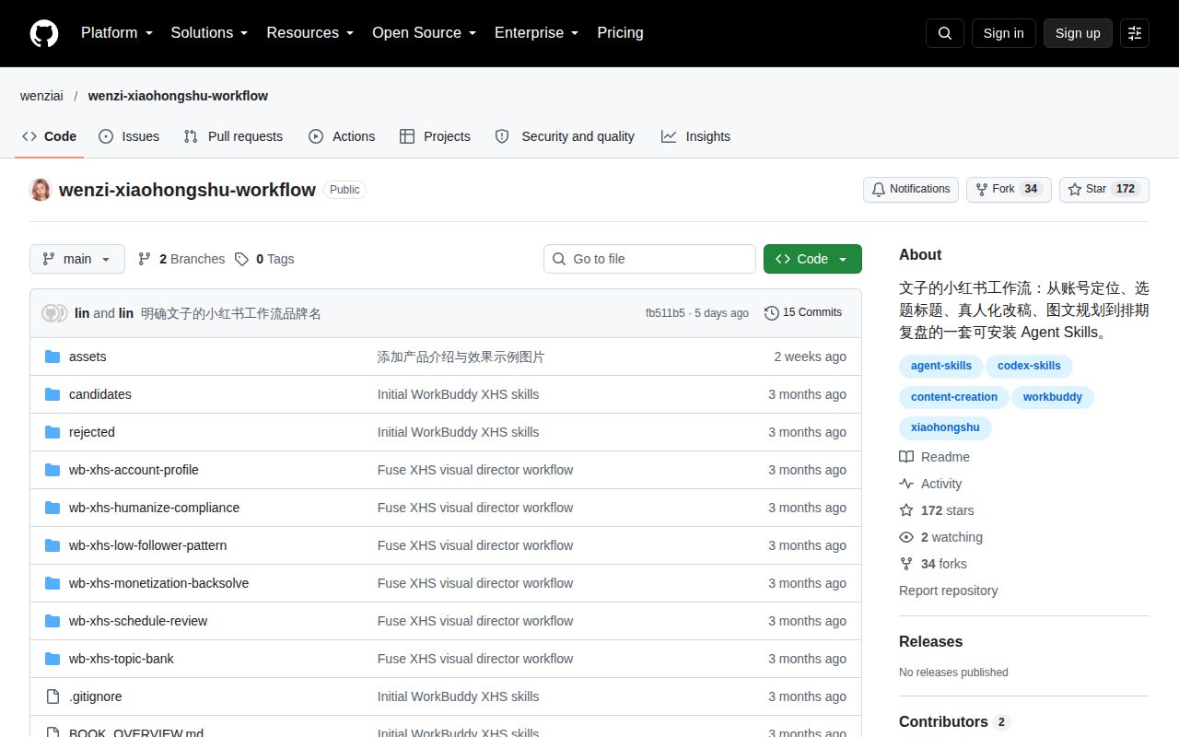
Task: Click commit message 'Initial WorkBuddy XHS skills' for candidates
Action: (x=458, y=394)
